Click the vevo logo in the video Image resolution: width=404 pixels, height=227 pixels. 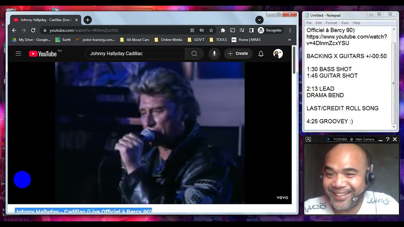(282, 198)
